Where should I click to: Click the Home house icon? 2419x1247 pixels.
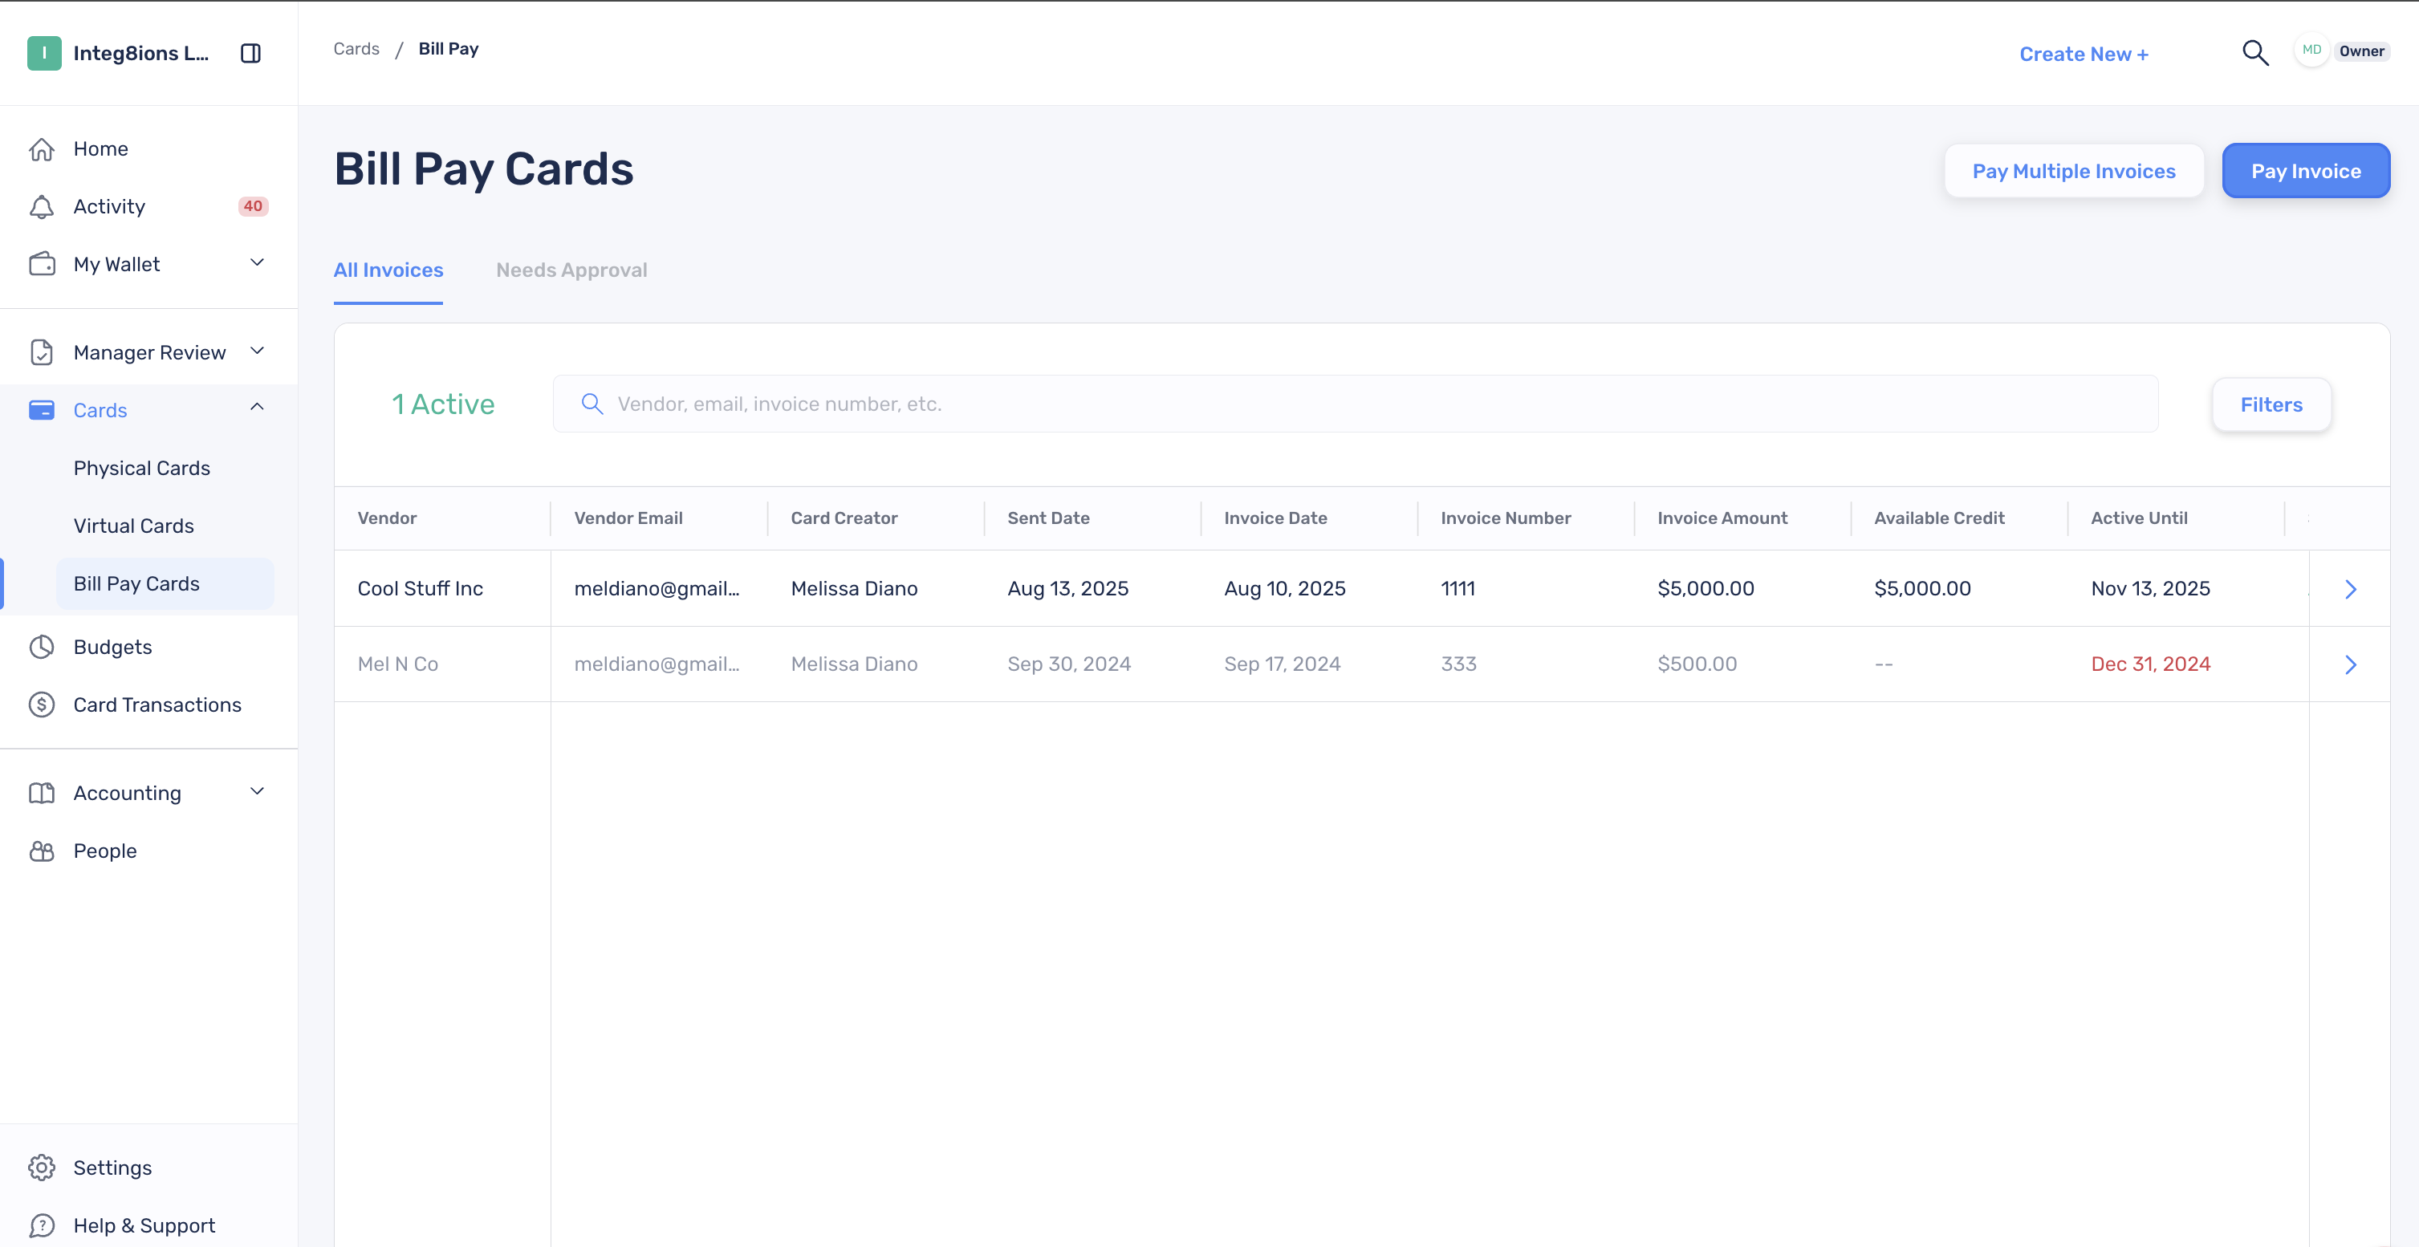click(41, 148)
